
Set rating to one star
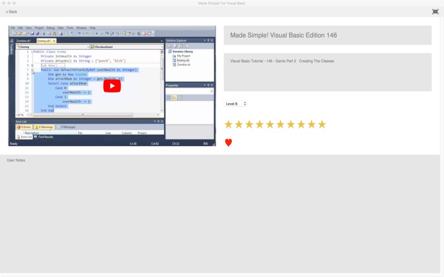pos(228,124)
